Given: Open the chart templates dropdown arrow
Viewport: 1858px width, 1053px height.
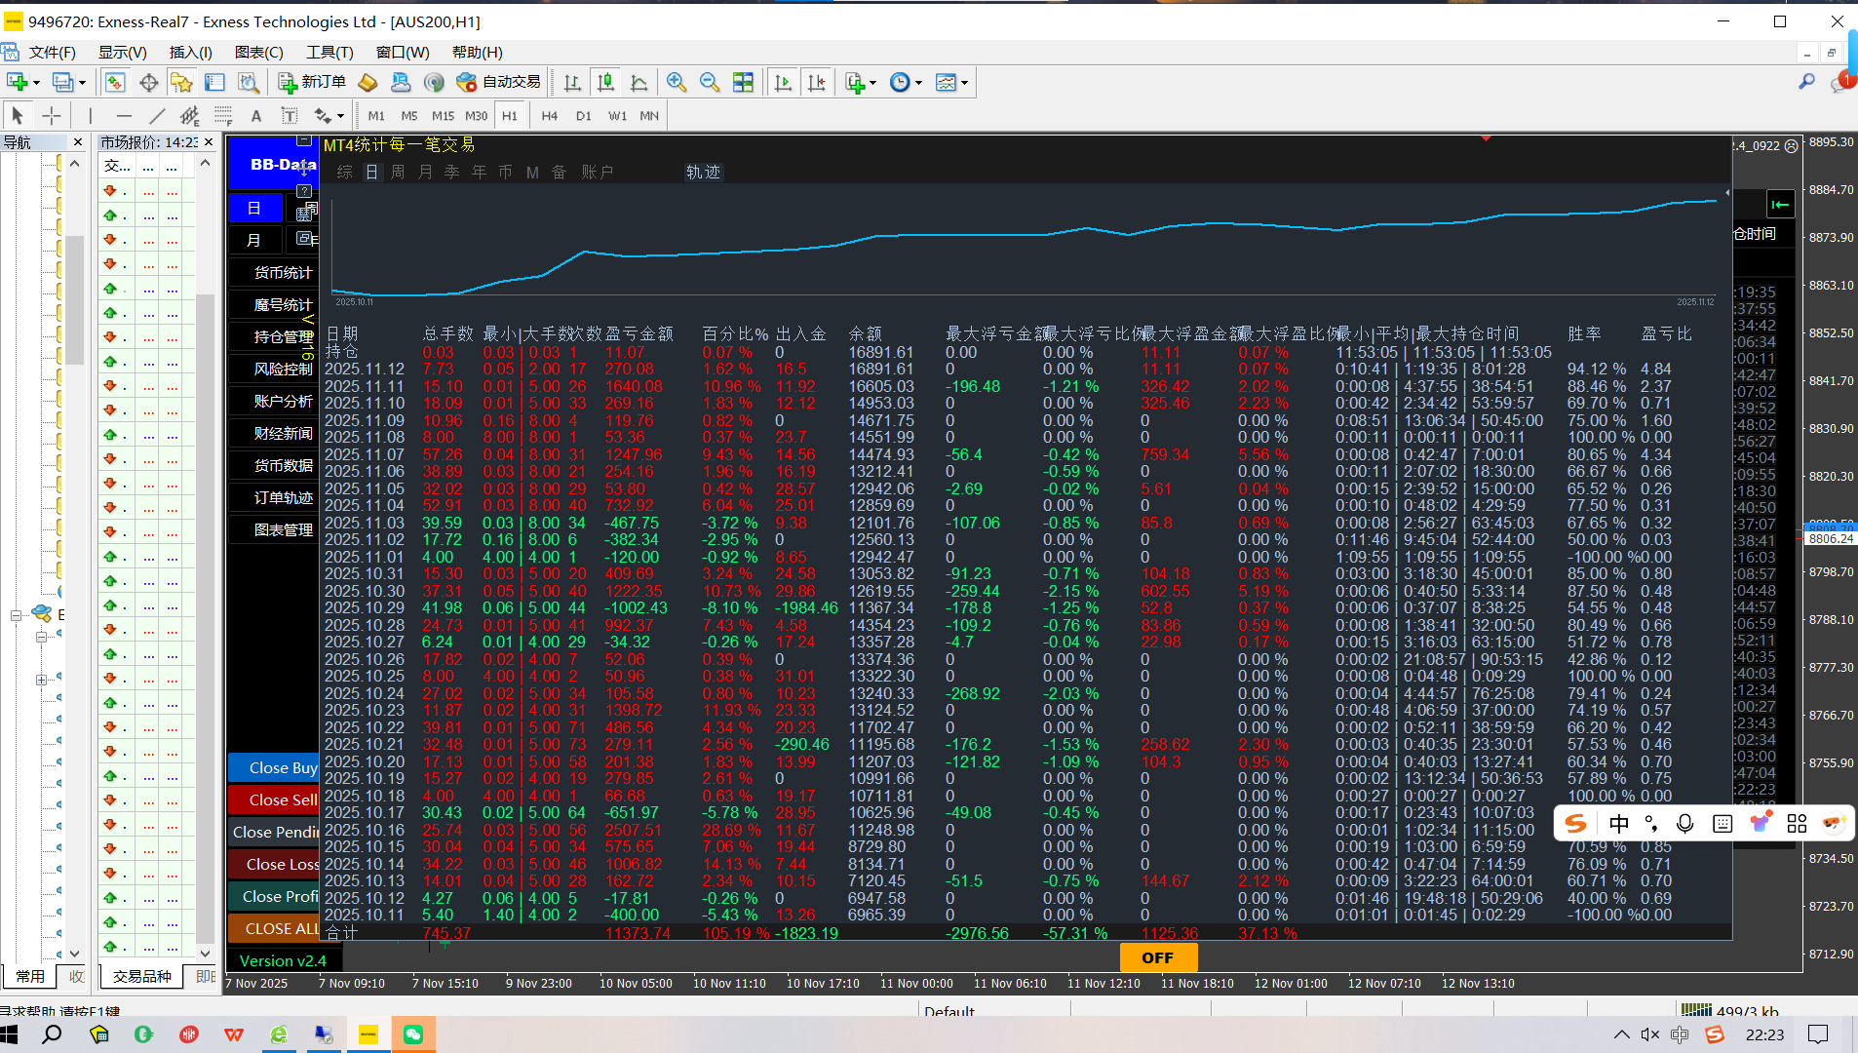Looking at the screenshot, I should 965,83.
